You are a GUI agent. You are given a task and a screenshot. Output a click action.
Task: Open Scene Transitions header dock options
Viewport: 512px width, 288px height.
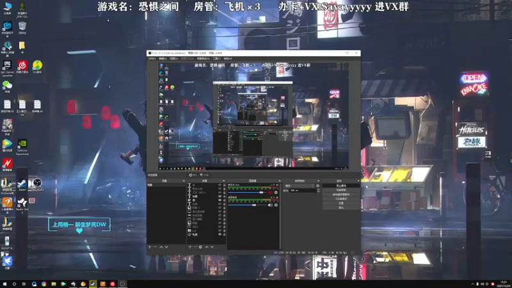coord(318,181)
